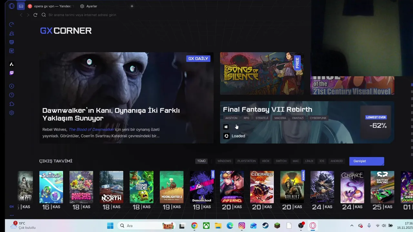Image resolution: width=413 pixels, height=232 pixels.
Task: Click the Windows platform icon under Final Fantasy
Action: point(226,127)
